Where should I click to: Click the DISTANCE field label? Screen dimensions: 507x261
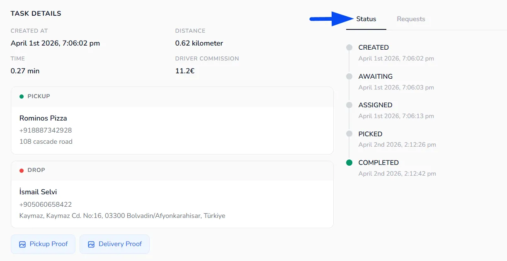(190, 31)
